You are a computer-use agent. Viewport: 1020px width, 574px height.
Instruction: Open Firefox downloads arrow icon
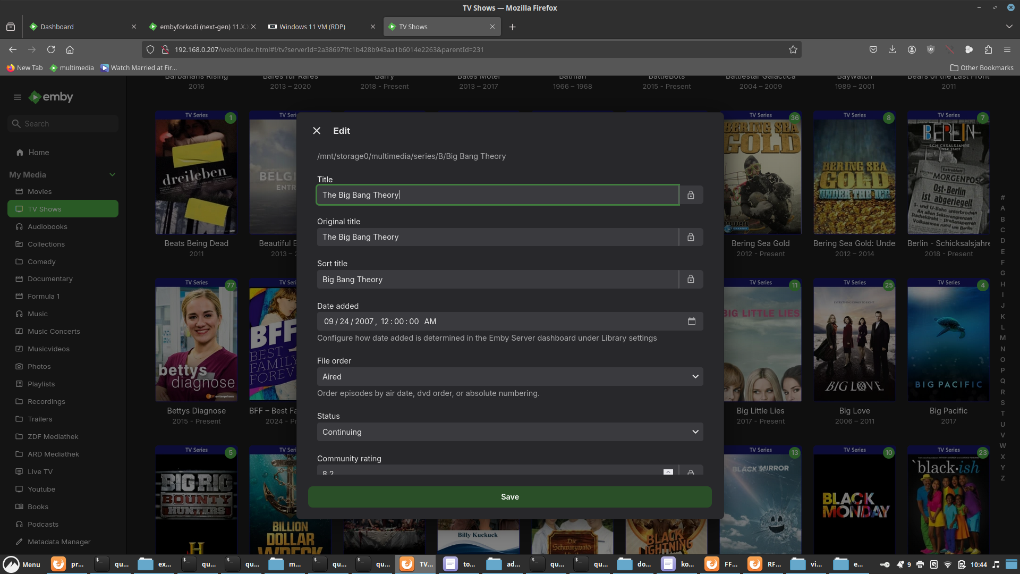[892, 49]
